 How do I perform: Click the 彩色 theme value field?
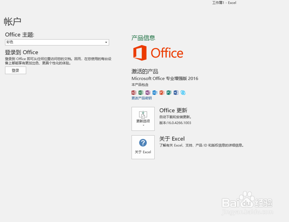click(x=57, y=42)
